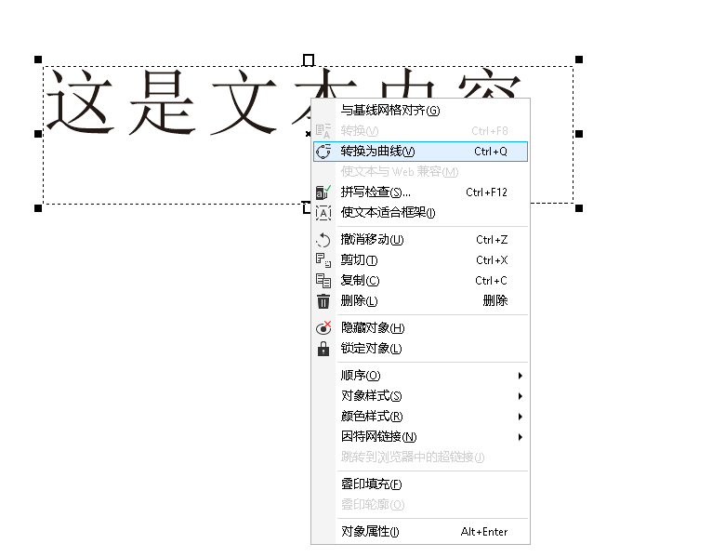Expand the 颜色样式(R) submenu arrow
Viewport: 725px width, 557px height.
tap(521, 417)
